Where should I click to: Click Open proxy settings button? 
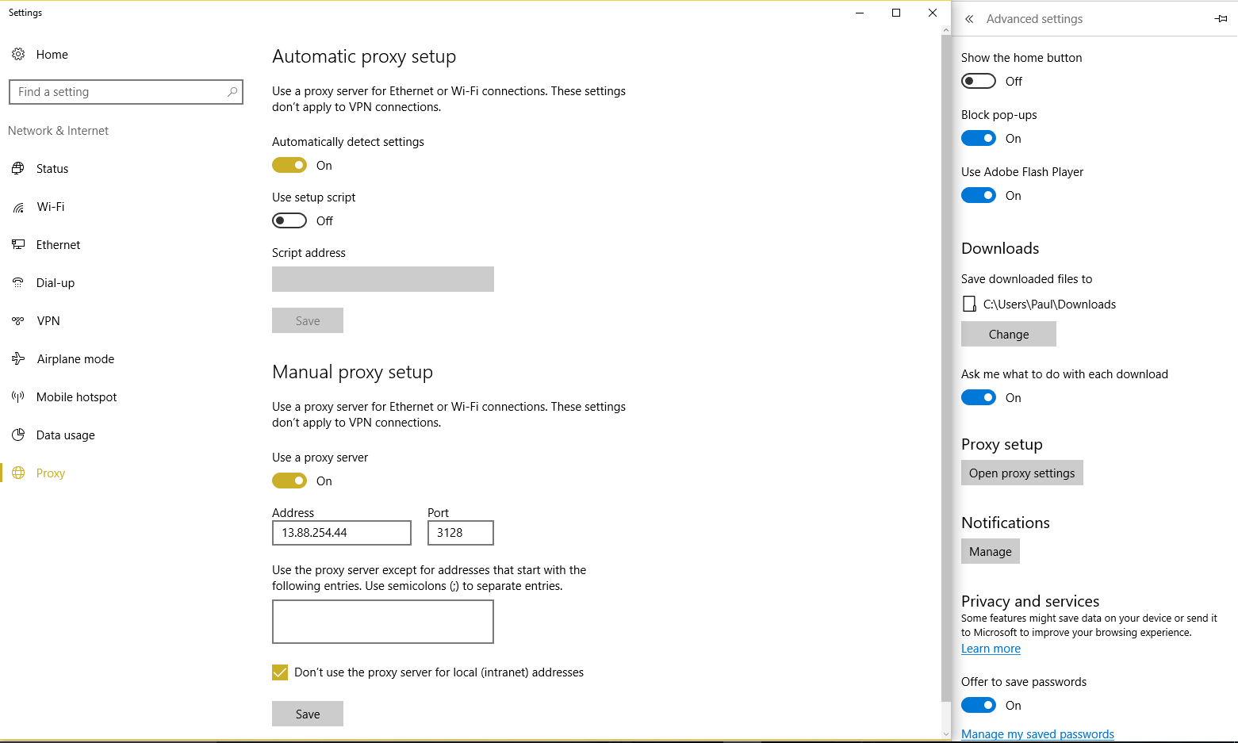coord(1022,473)
